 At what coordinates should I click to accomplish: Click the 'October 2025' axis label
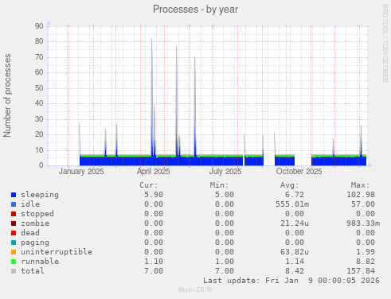pos(299,171)
